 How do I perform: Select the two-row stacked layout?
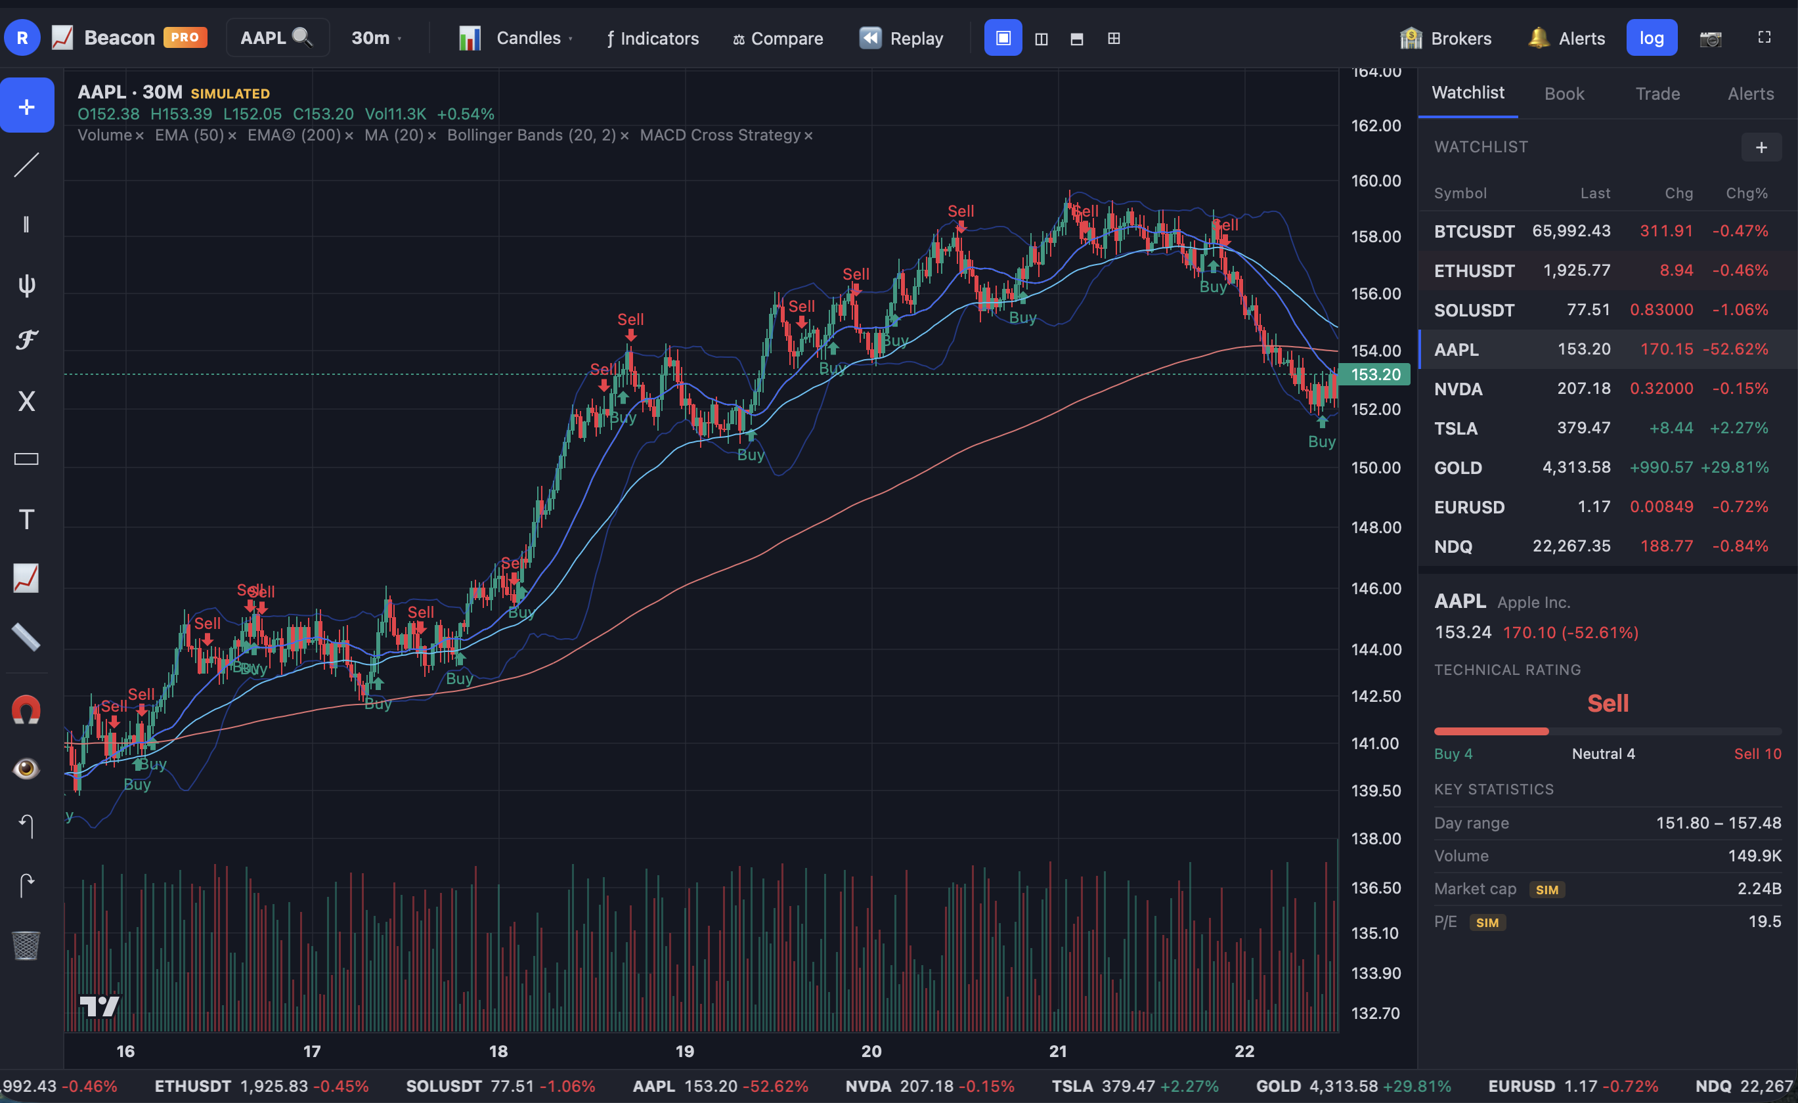click(1076, 38)
